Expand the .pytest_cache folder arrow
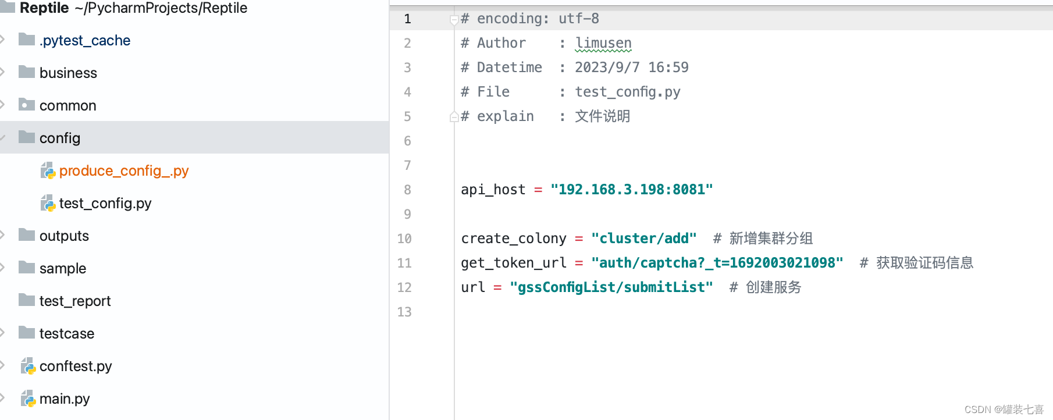The height and width of the screenshot is (420, 1053). click(x=2, y=40)
